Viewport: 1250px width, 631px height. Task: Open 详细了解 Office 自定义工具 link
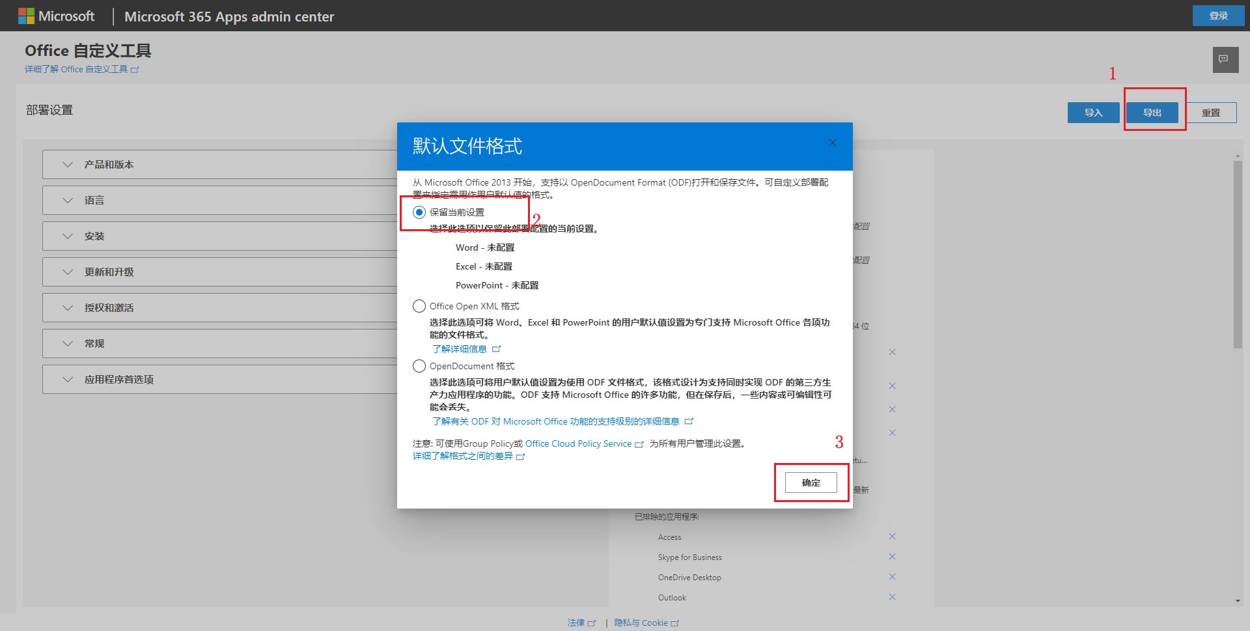coord(82,69)
